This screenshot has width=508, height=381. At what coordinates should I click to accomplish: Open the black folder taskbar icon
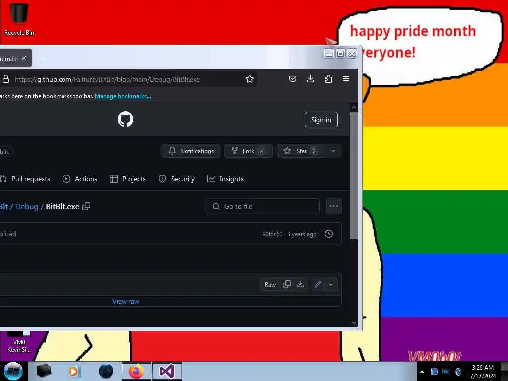tap(44, 371)
